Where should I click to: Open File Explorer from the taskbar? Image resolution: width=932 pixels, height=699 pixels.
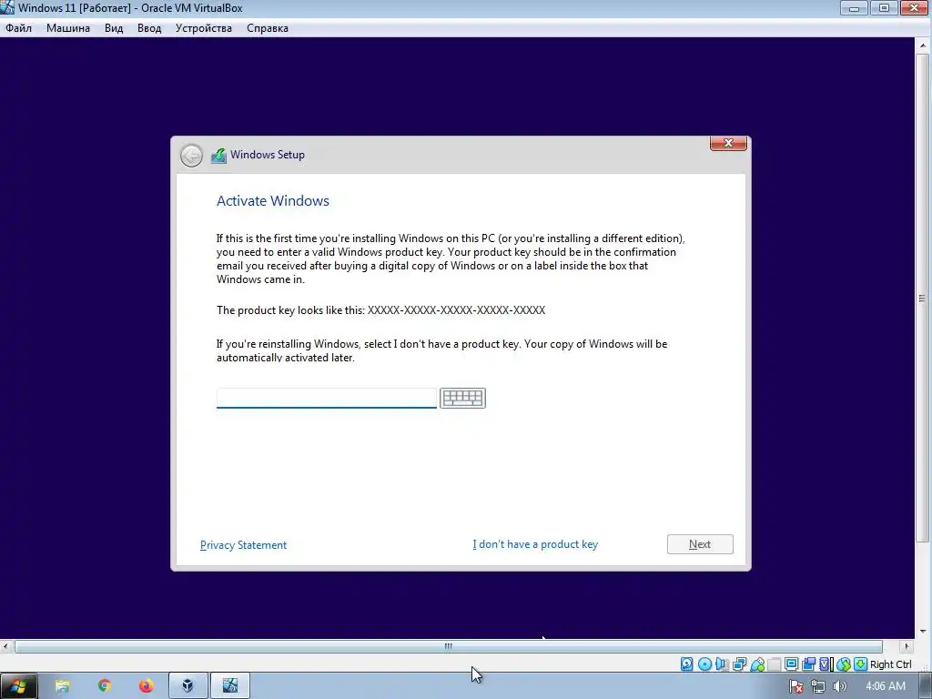point(63,686)
